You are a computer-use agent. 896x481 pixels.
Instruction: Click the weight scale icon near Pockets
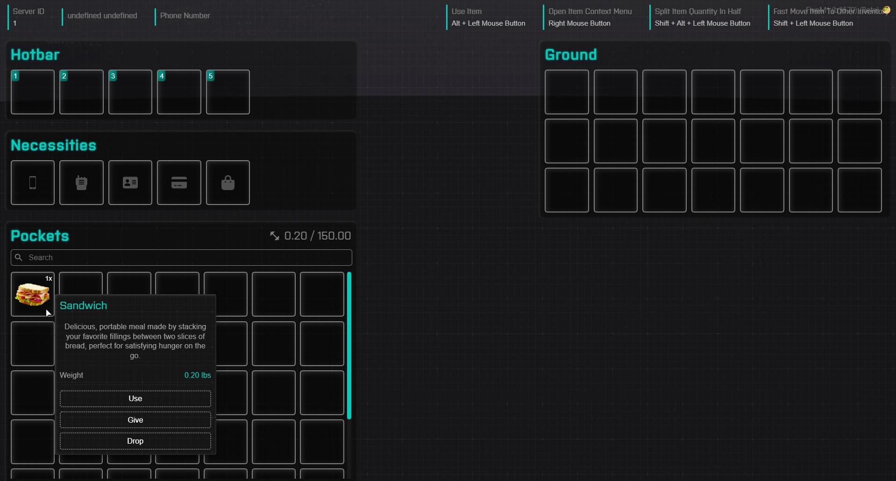coord(275,236)
